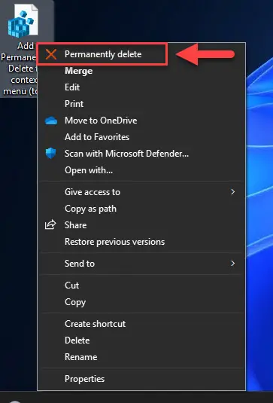Select Print from the context menu
The height and width of the screenshot is (403, 273).
tap(141, 104)
